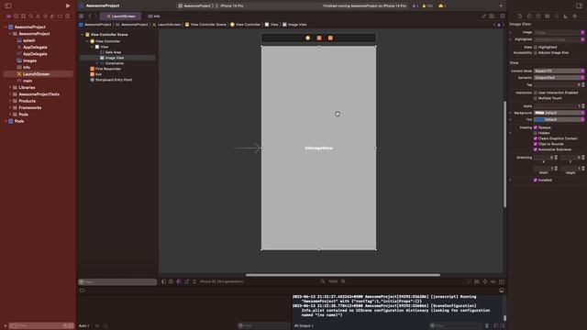Open the Connections inspector arrow icon
The image size is (587, 330).
pyautogui.click(x=575, y=16)
